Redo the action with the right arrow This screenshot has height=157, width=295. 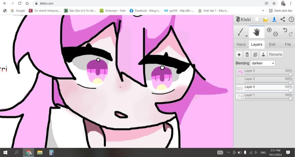[291, 34]
